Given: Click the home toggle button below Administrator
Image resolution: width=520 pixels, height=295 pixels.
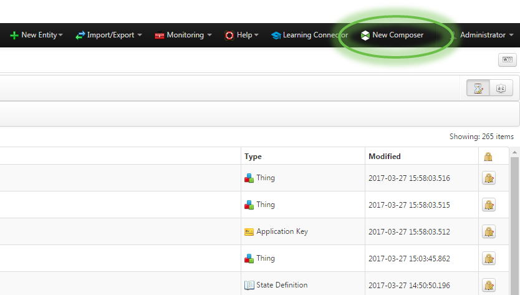Looking at the screenshot, I should [507, 60].
